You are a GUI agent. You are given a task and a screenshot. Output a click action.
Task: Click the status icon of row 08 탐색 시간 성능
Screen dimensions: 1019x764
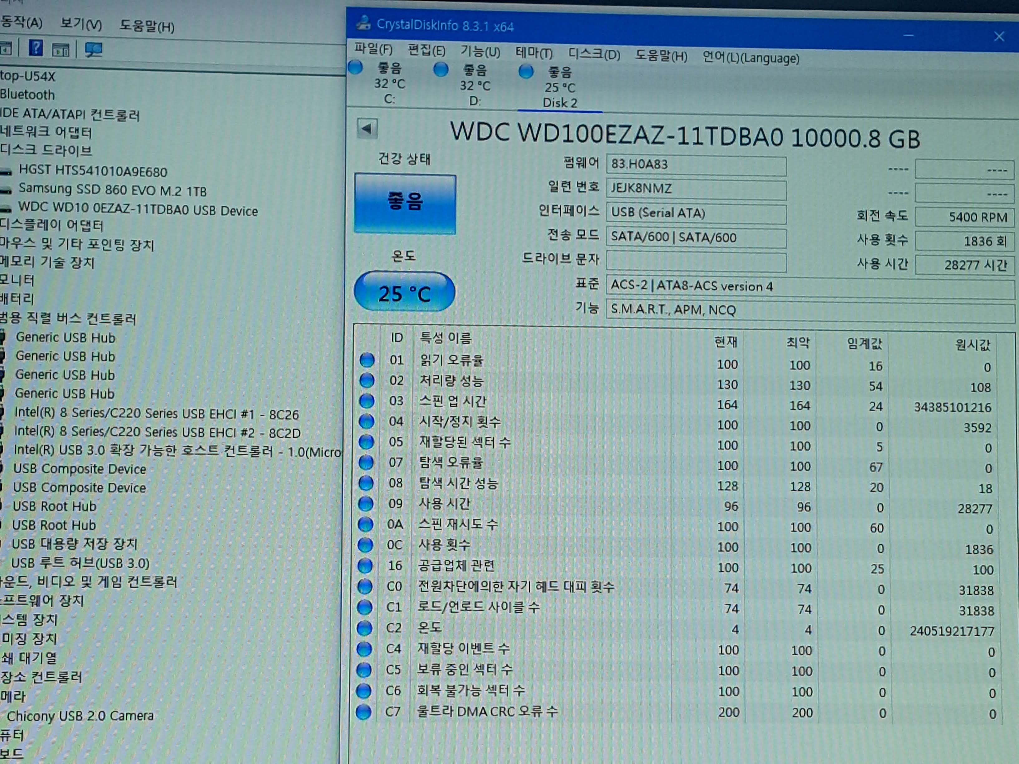(x=366, y=482)
